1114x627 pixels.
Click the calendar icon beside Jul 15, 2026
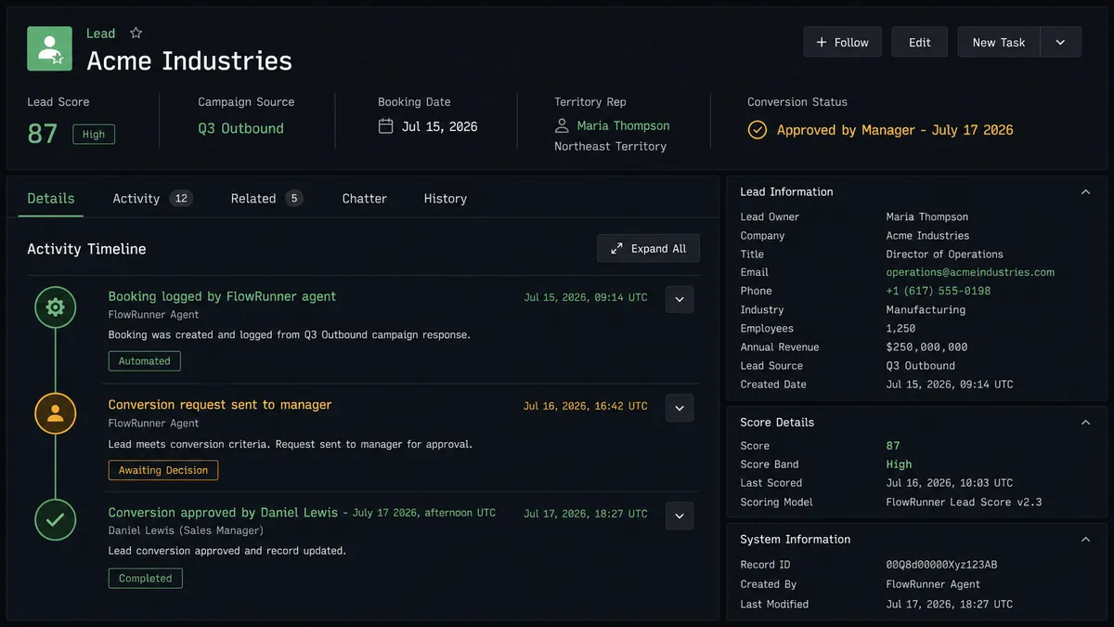tap(386, 125)
